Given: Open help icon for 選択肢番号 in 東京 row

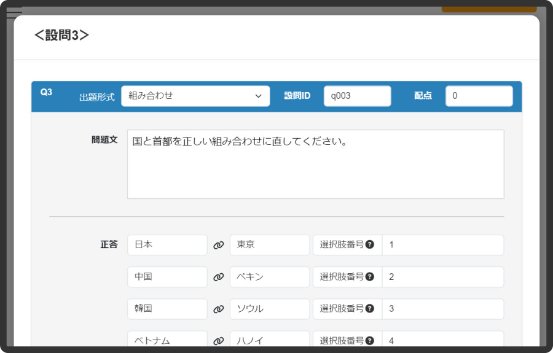Looking at the screenshot, I should 370,244.
